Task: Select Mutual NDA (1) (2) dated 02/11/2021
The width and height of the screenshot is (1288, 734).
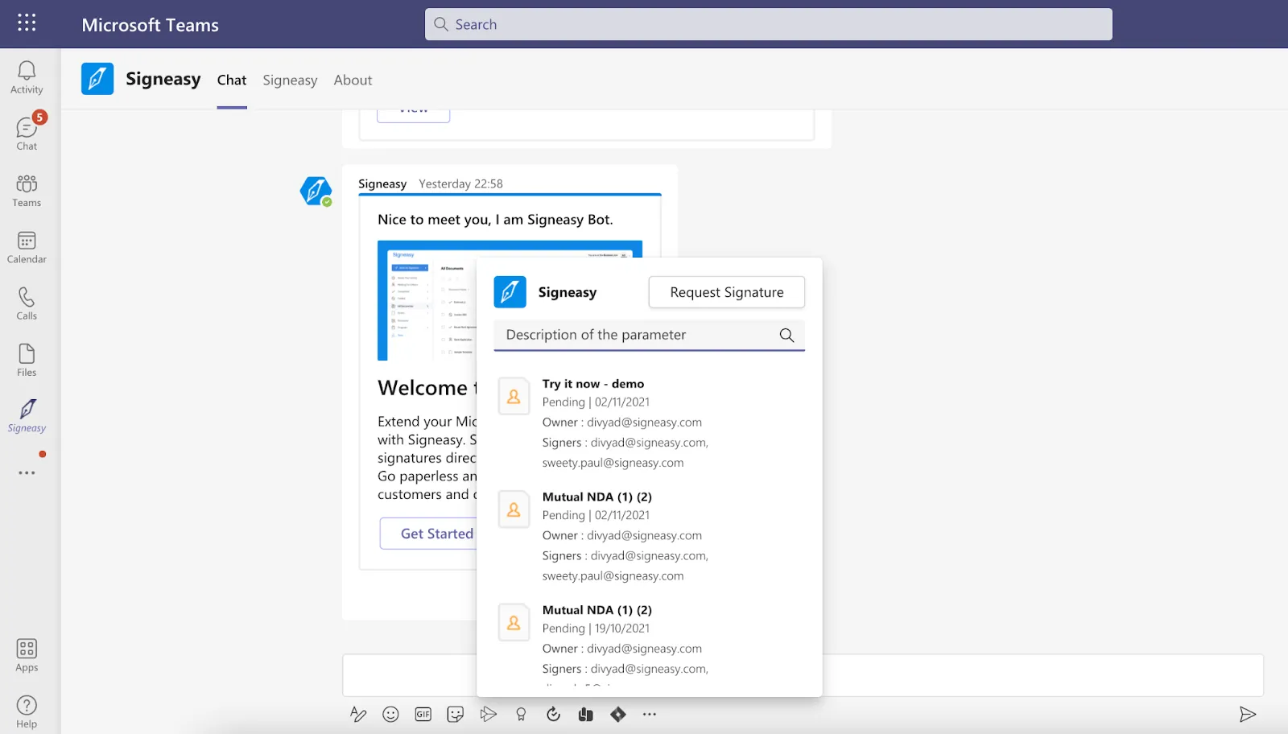Action: coord(649,536)
